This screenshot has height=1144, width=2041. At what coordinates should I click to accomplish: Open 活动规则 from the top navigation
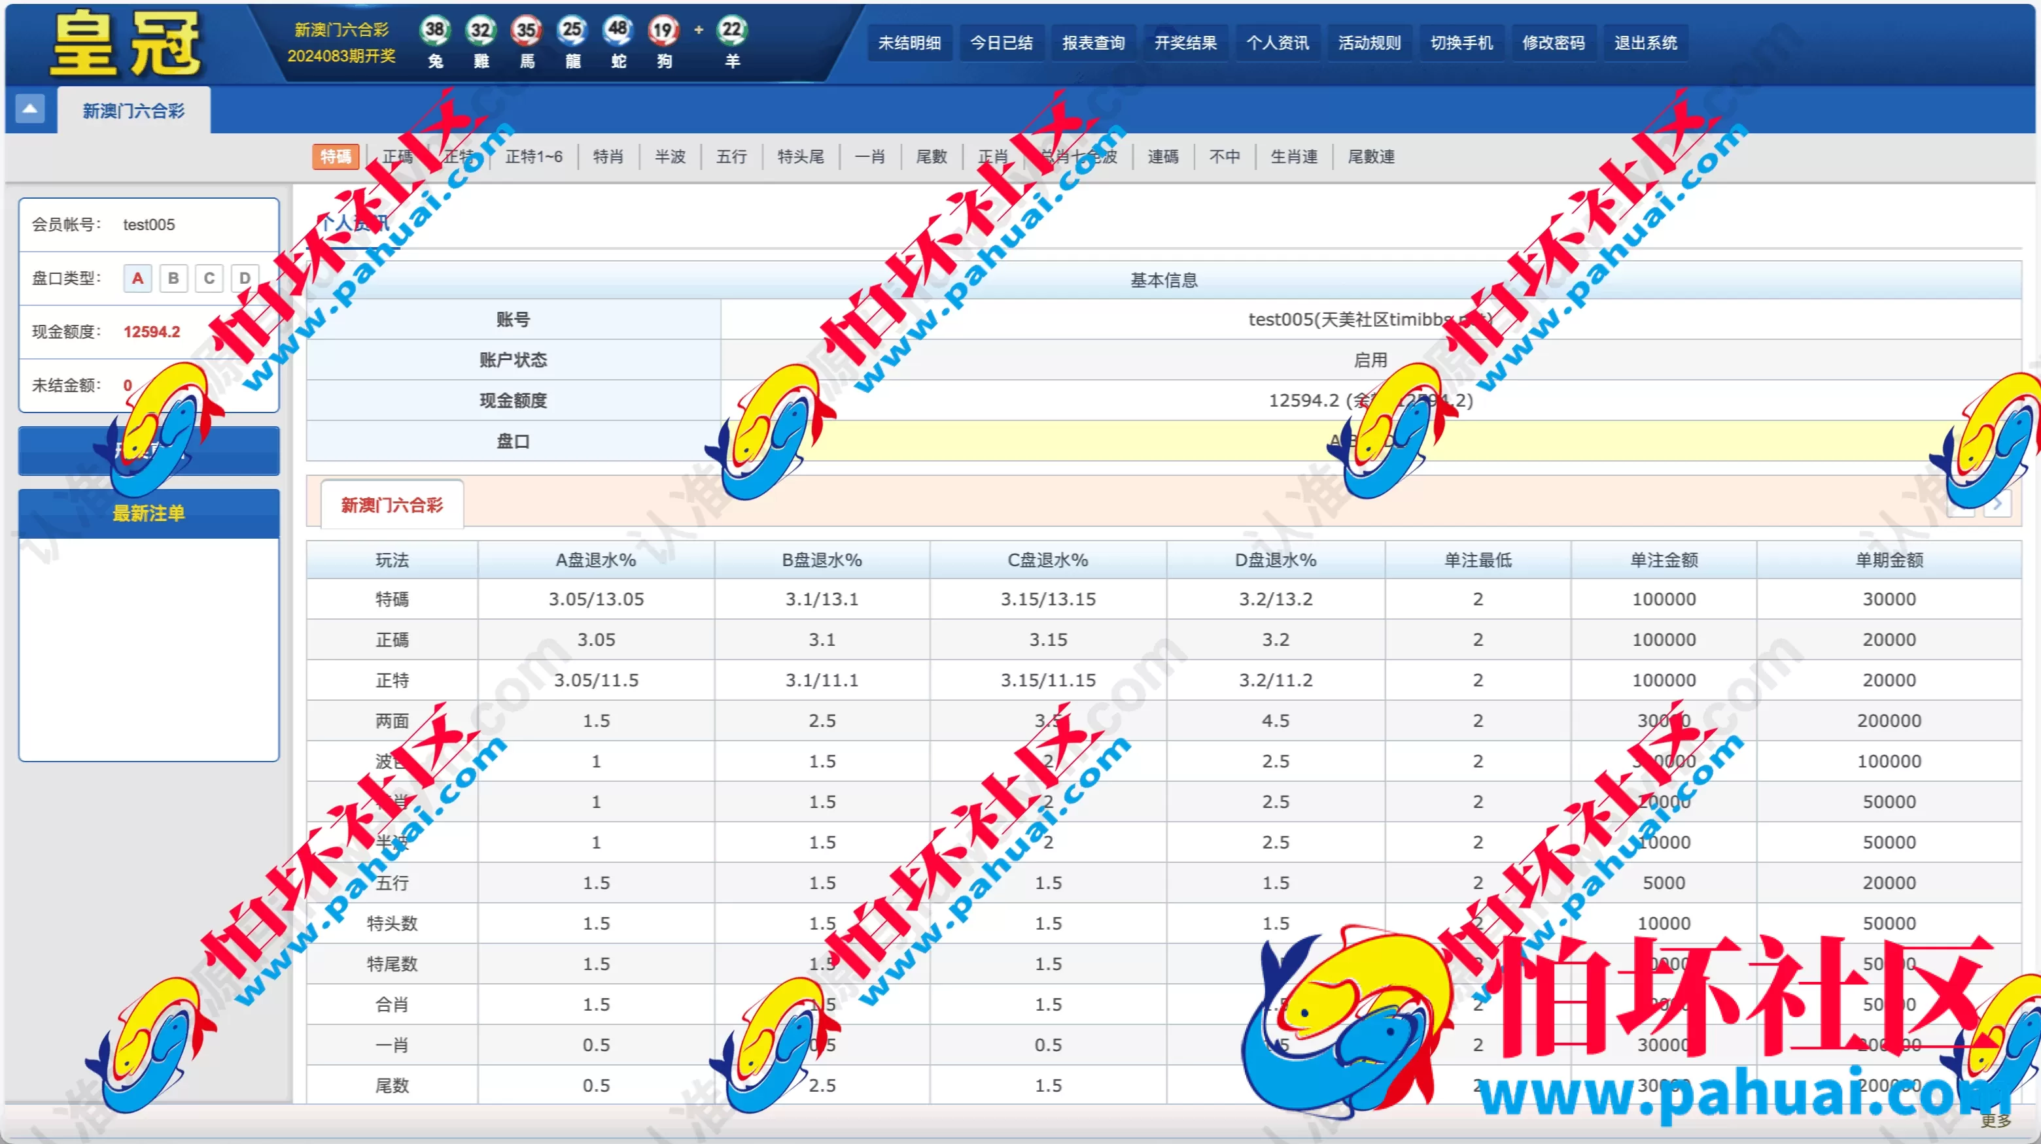1369,42
